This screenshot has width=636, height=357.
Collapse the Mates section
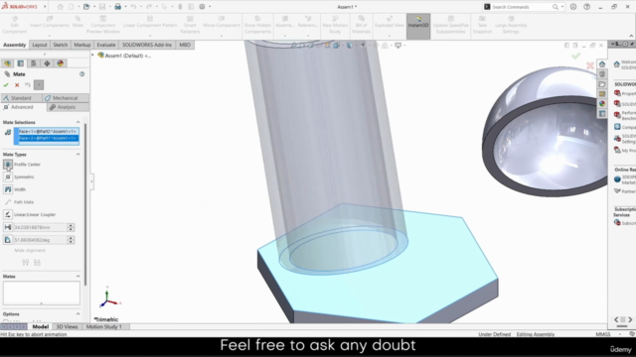[78, 276]
